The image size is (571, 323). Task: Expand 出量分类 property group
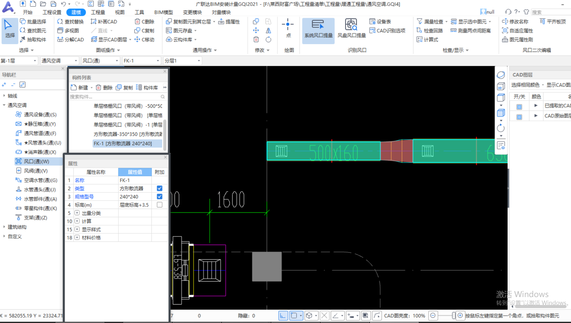point(77,213)
